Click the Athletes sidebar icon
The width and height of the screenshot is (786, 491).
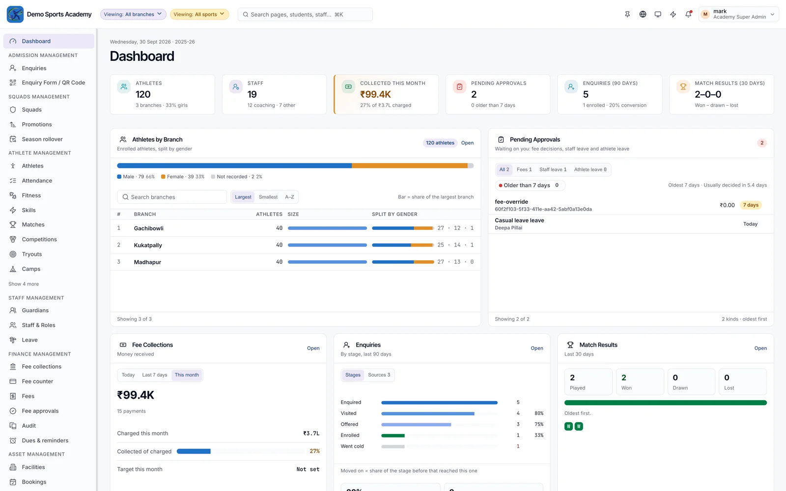[x=13, y=166]
